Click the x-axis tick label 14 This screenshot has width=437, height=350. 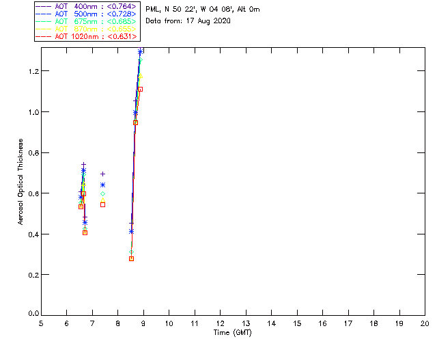(272, 323)
